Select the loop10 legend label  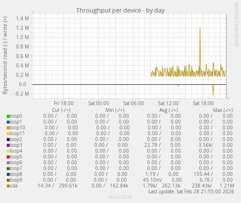tap(17, 127)
